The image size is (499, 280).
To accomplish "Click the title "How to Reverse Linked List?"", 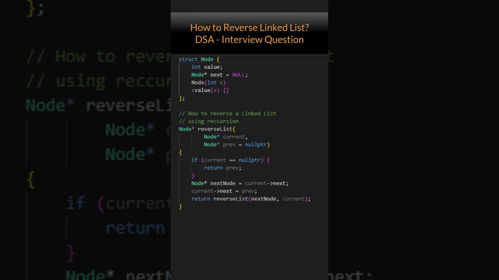I will coord(249,28).
